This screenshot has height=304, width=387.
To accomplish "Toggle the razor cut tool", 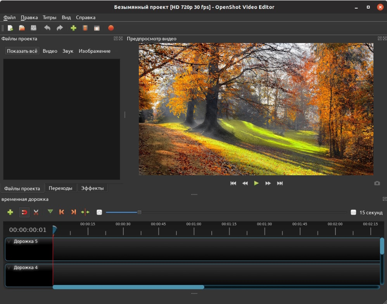I will (x=36, y=212).
